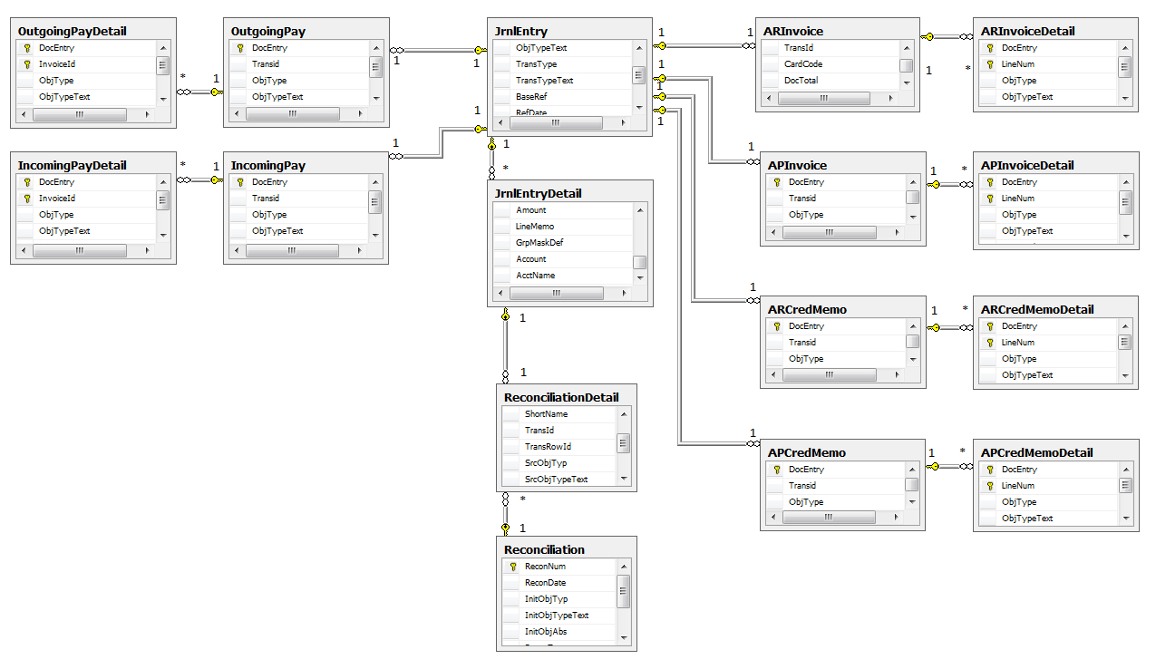
Task: Select the primary key icon beside JrnlEntry ObjTypeText
Action: click(502, 47)
